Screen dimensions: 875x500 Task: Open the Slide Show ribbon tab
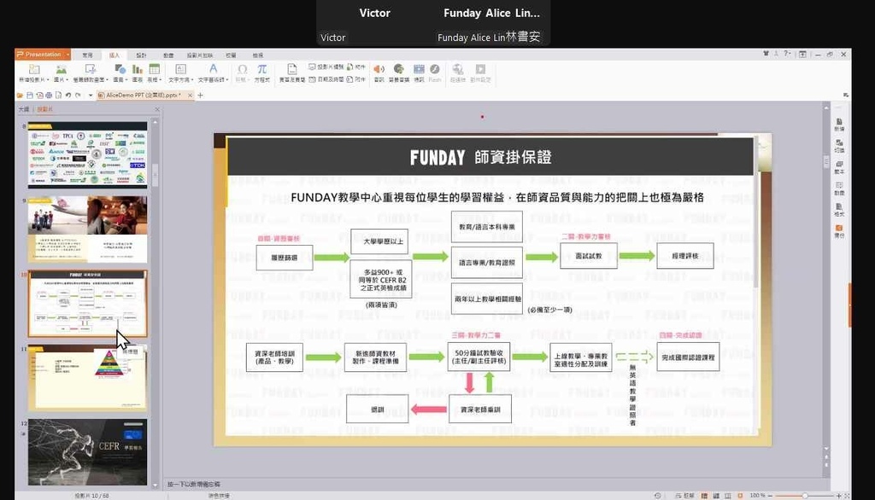pyautogui.click(x=200, y=55)
